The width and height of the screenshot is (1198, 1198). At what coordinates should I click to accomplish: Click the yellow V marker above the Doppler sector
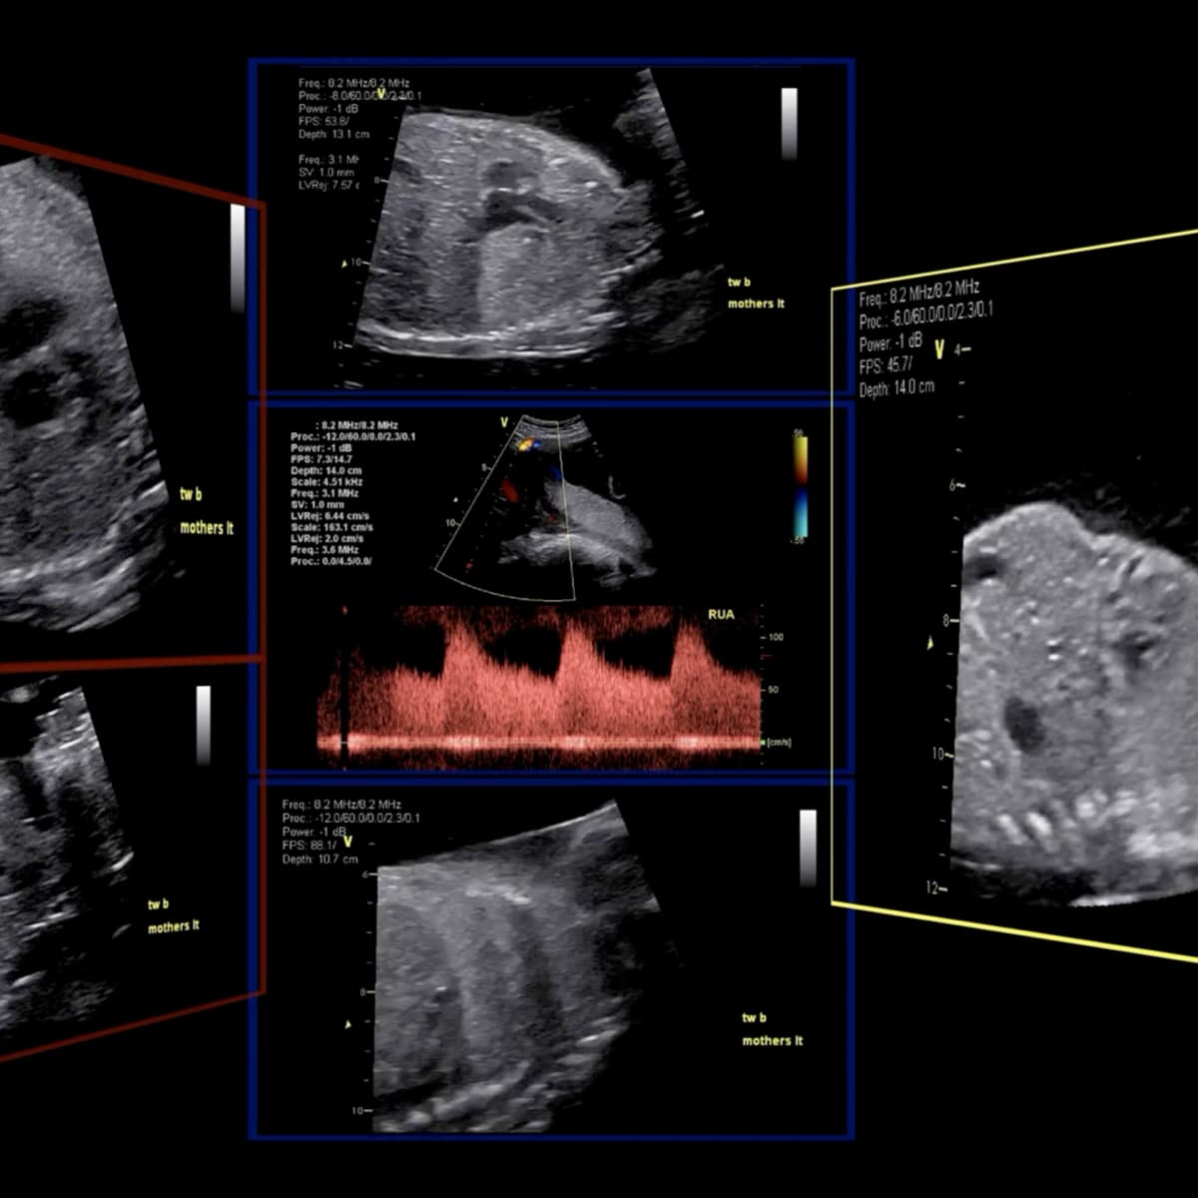504,423
